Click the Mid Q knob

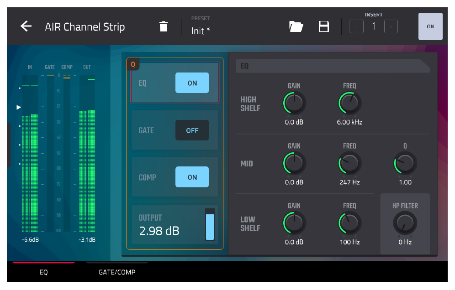405,163
